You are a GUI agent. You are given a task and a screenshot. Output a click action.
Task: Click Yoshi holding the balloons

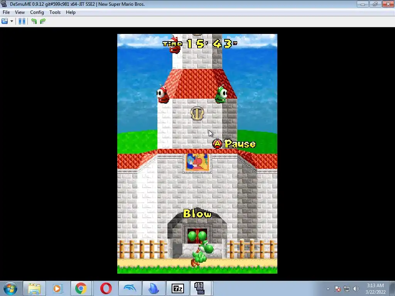[203, 253]
